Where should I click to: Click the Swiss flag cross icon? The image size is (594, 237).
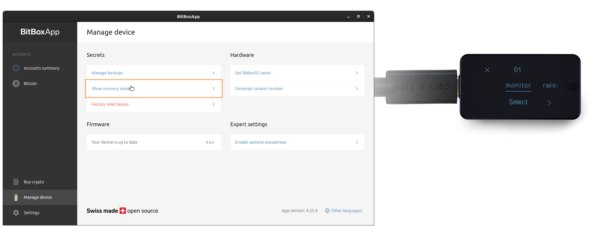tap(123, 211)
